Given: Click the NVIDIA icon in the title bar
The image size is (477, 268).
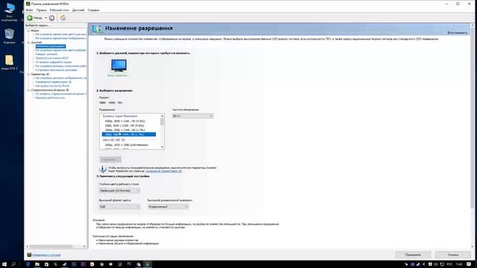Looking at the screenshot, I should 28,4.
